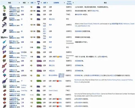Open the Desert (Oasis) biome link
The width and height of the screenshot is (135, 108).
53,90
